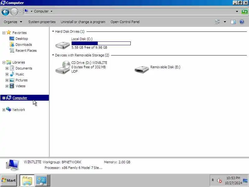Click CD Drive (D:) WIN8LITE label
This screenshot has width=249, height=187.
89,63
